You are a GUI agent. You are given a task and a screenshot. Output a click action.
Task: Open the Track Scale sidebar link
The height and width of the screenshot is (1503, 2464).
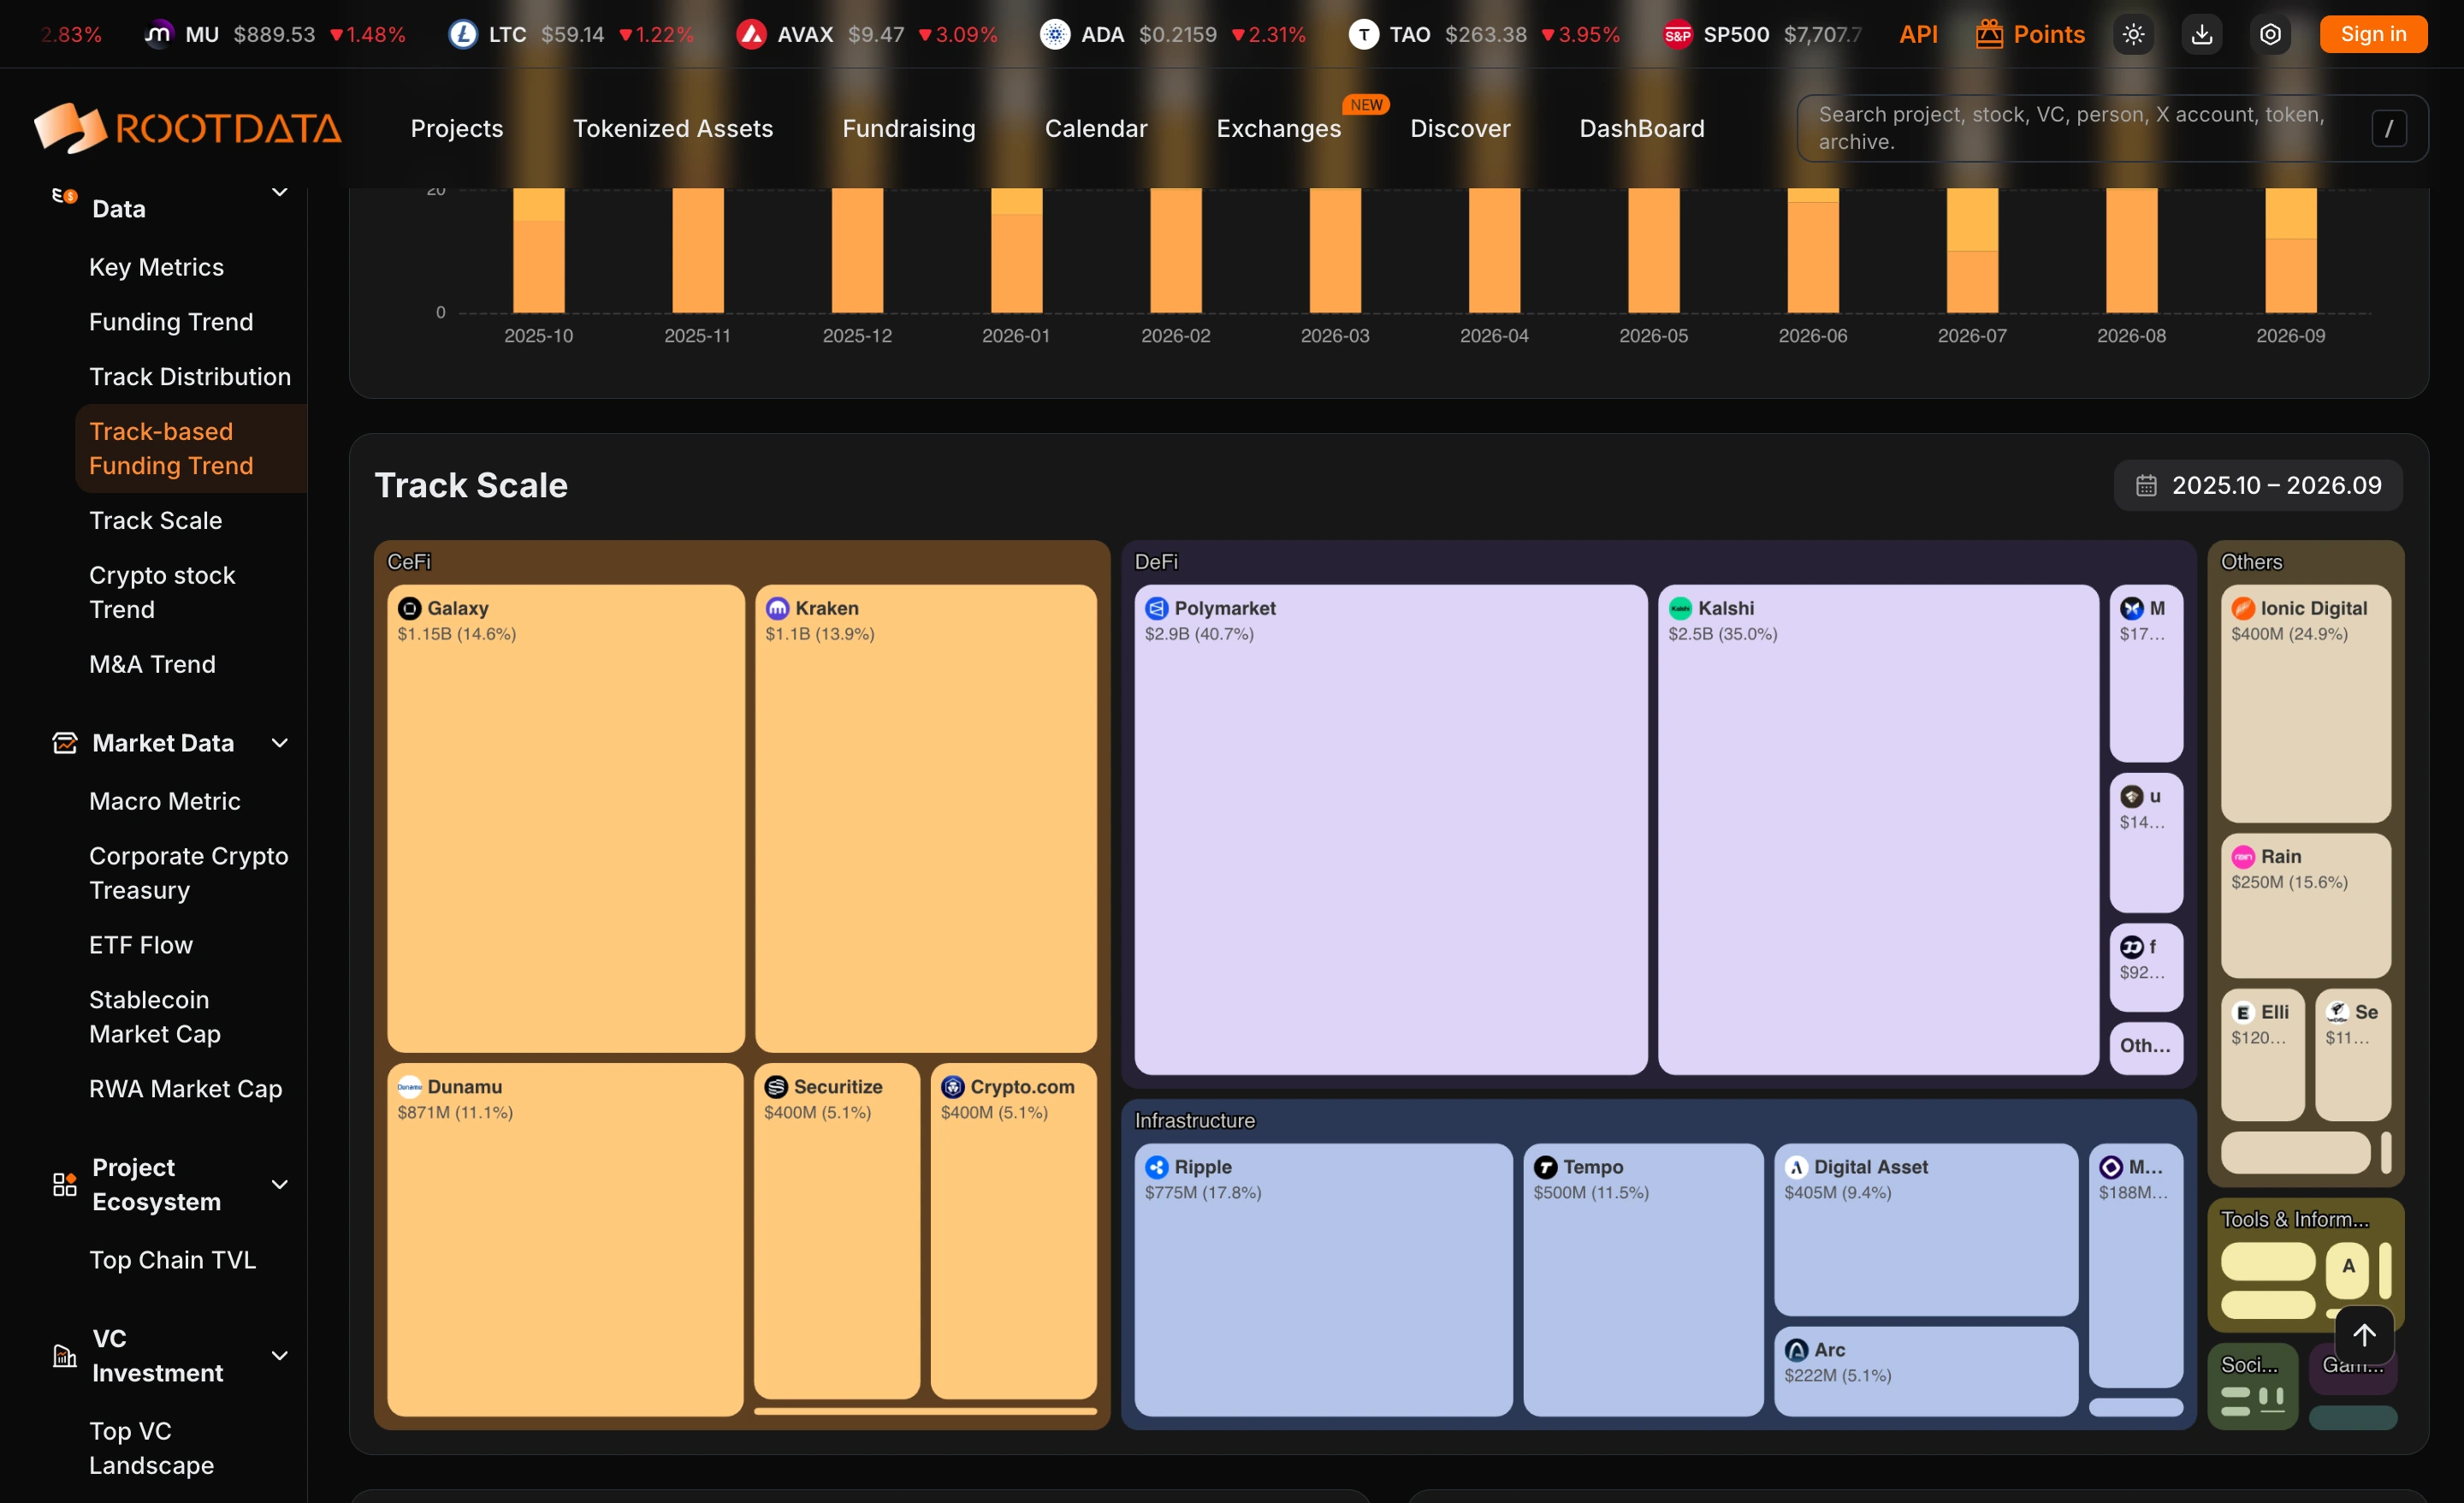pyautogui.click(x=155, y=520)
